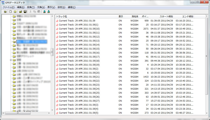This screenshot has height=120, width=210.
Task: Click the Paste clipboard toolbar icon
Action: (x=39, y=12)
